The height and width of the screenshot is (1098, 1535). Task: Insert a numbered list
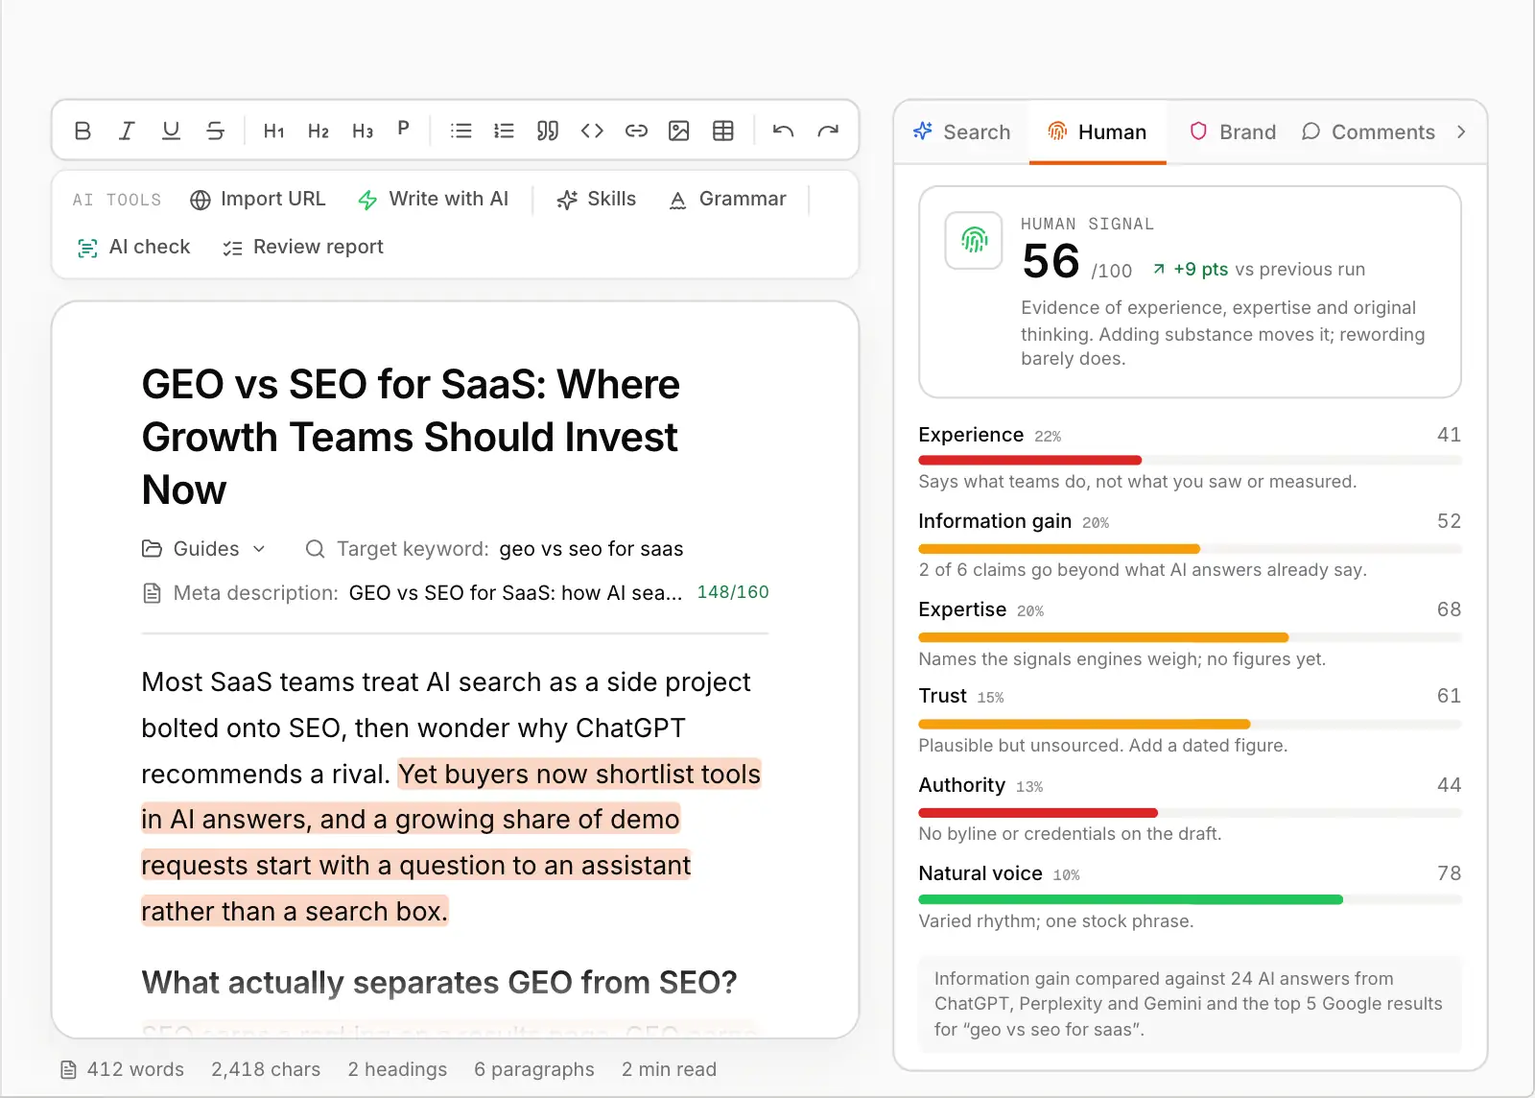pos(504,131)
